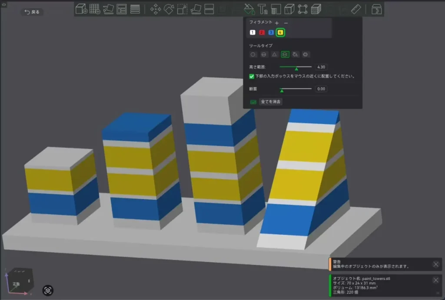Viewport: 445px width, 300px height.
Task: Pick red filament 2 swatch
Action: pyautogui.click(x=262, y=32)
